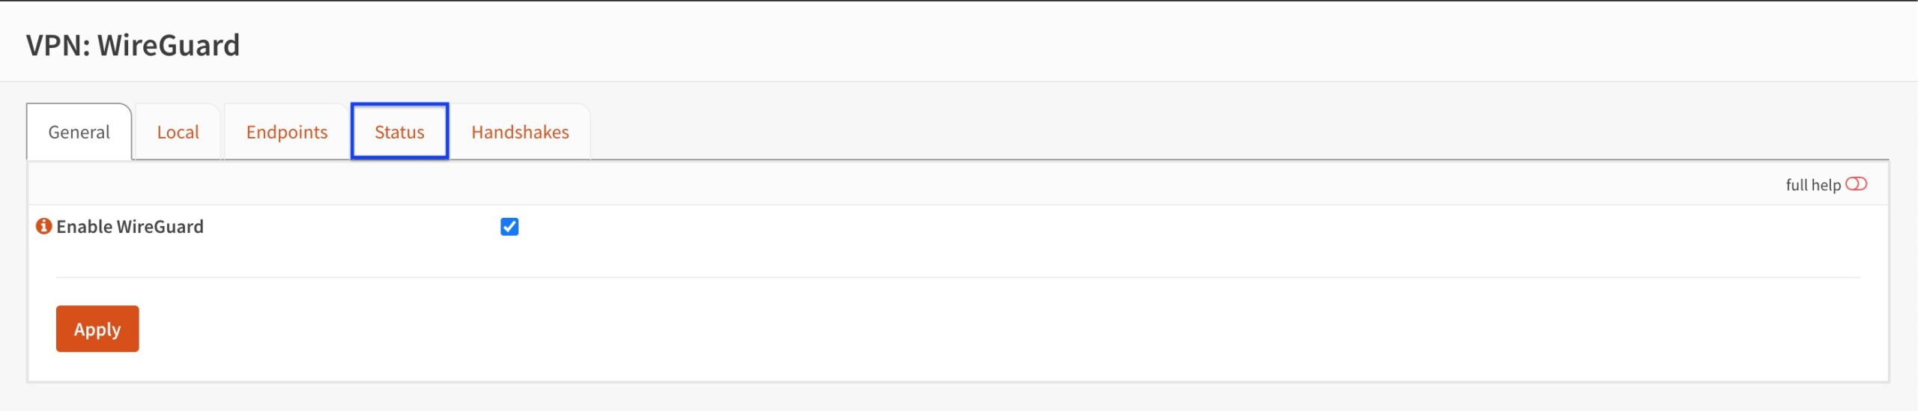Image resolution: width=1918 pixels, height=411 pixels.
Task: Select the General tab
Action: tap(79, 132)
